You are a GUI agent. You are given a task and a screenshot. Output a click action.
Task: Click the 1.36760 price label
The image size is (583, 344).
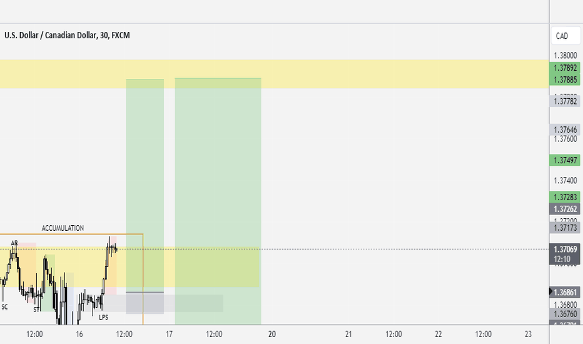[565, 314]
